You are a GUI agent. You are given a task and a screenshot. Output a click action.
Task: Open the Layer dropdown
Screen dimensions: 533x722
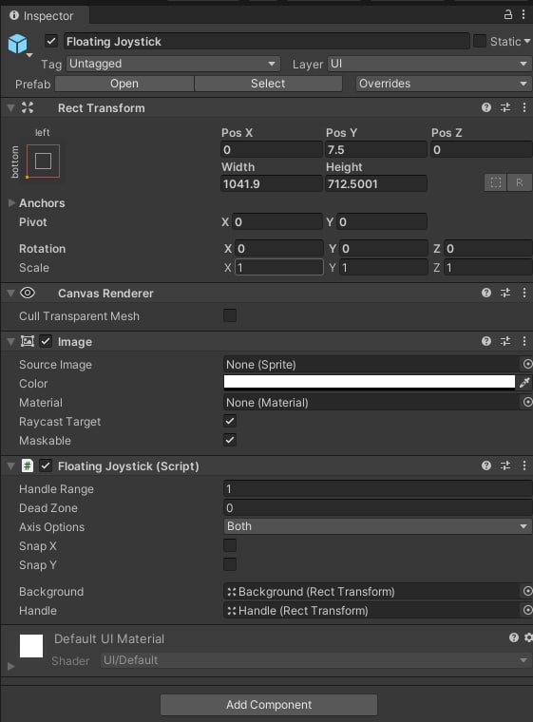(x=429, y=64)
